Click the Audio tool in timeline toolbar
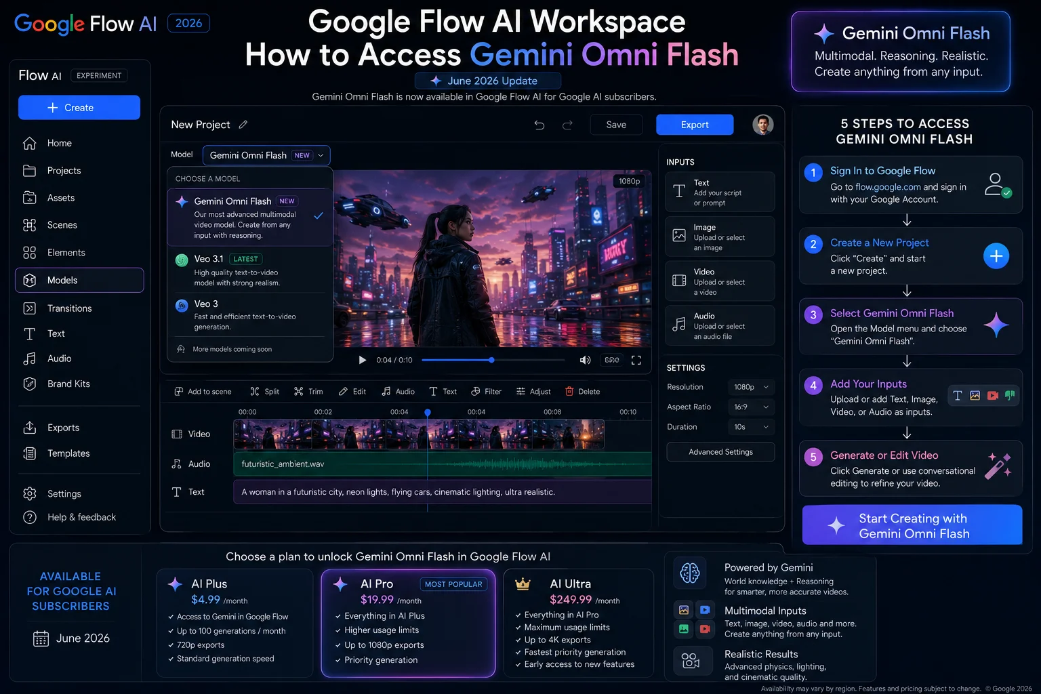The width and height of the screenshot is (1041, 694). [398, 392]
